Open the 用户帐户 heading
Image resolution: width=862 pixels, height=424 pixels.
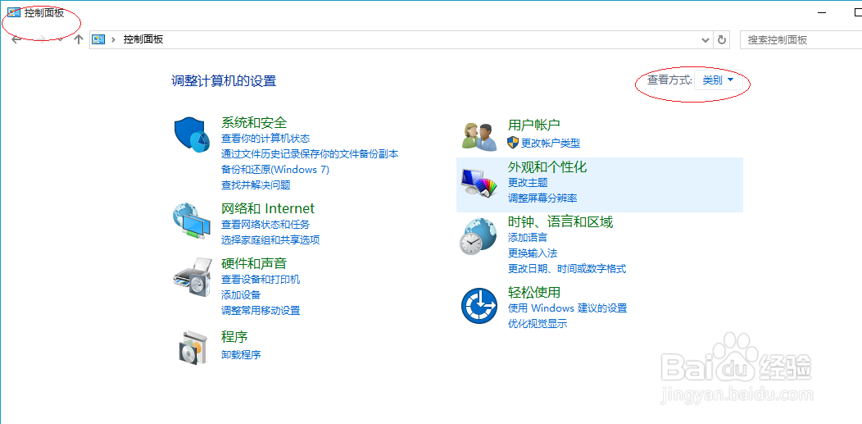pyautogui.click(x=533, y=125)
